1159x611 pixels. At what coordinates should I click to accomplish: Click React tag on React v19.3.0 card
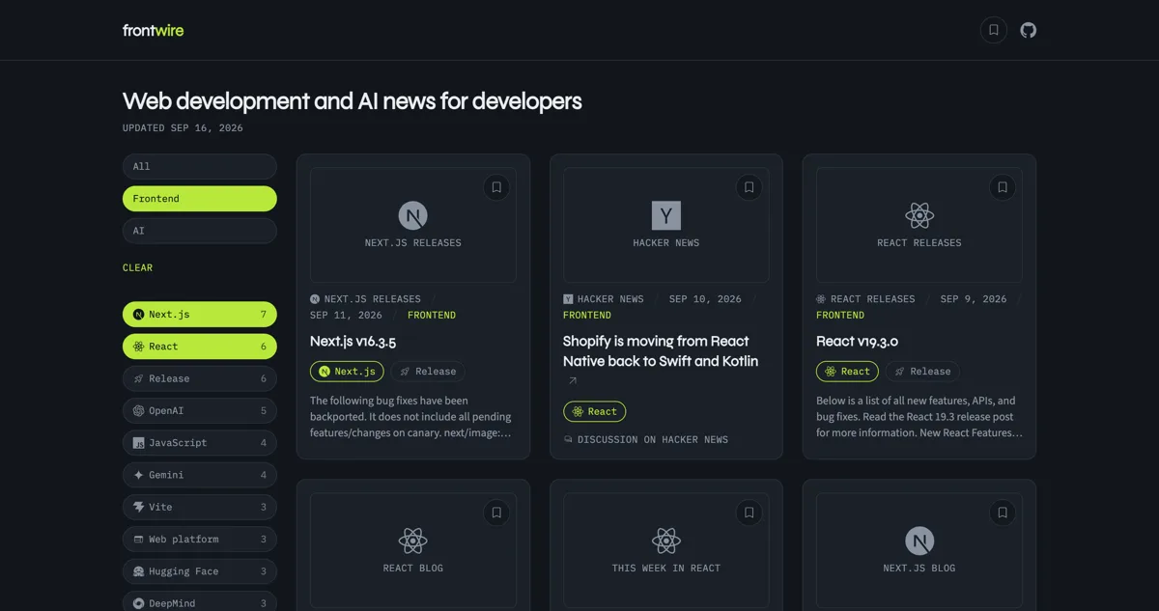848,371
